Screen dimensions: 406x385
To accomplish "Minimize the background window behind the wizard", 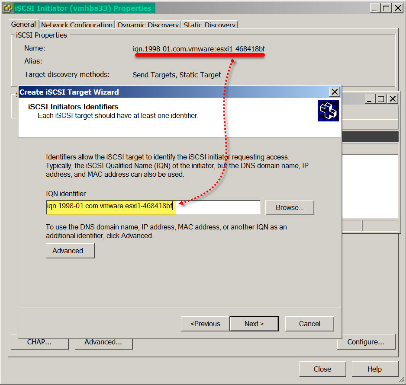I will (370, 99).
